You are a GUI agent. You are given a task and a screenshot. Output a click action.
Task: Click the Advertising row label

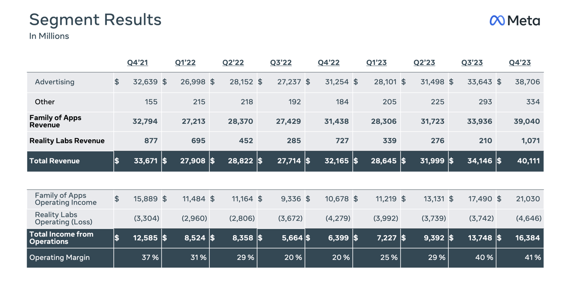[55, 82]
